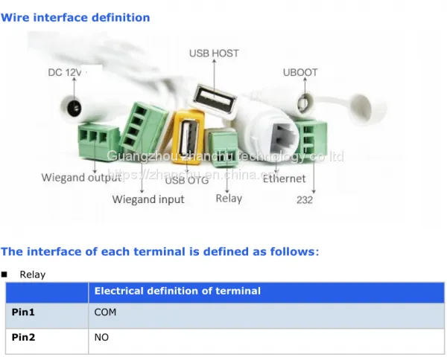Click the green 232 terminal block
Screen dimensions: 447x357
point(312,140)
